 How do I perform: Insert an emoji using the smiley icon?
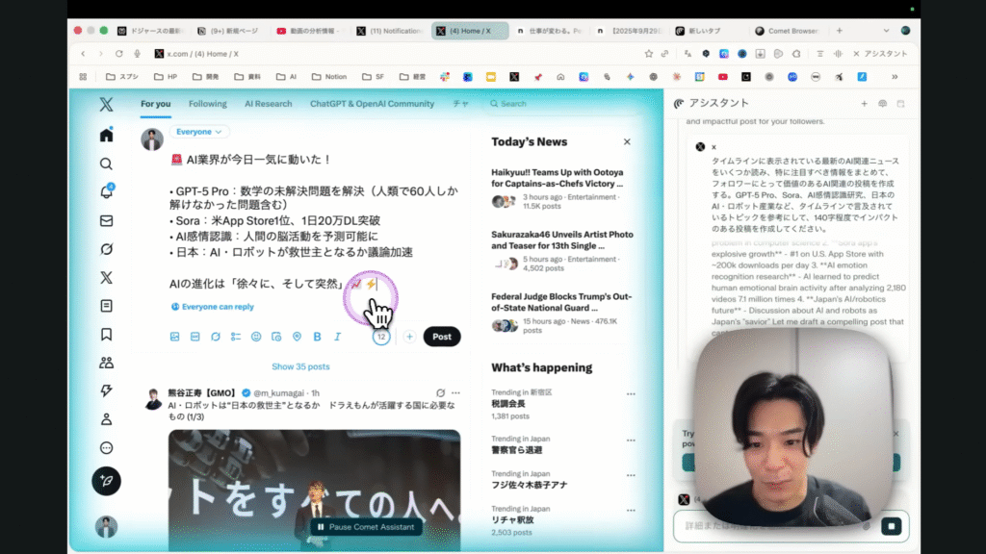(x=256, y=337)
